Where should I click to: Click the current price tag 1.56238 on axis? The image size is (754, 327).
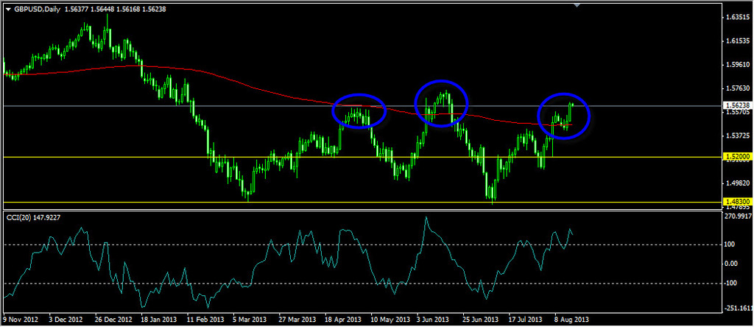pyautogui.click(x=736, y=105)
